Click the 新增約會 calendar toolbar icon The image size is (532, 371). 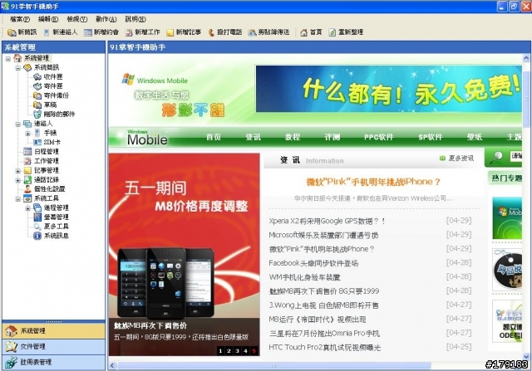(88, 32)
